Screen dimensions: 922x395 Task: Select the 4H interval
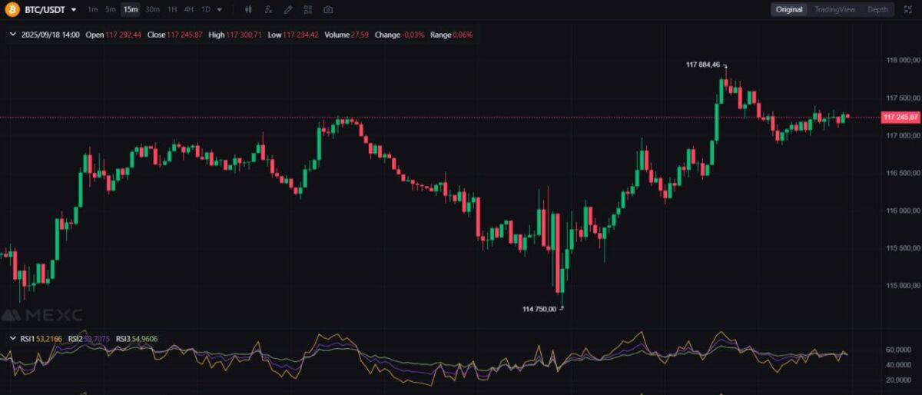click(188, 10)
